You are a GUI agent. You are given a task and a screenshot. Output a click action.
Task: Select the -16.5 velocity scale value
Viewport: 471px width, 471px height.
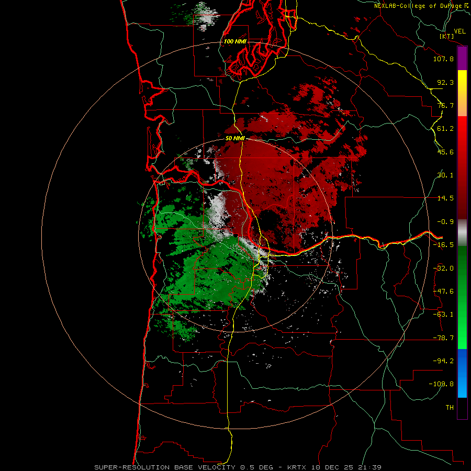[443, 245]
